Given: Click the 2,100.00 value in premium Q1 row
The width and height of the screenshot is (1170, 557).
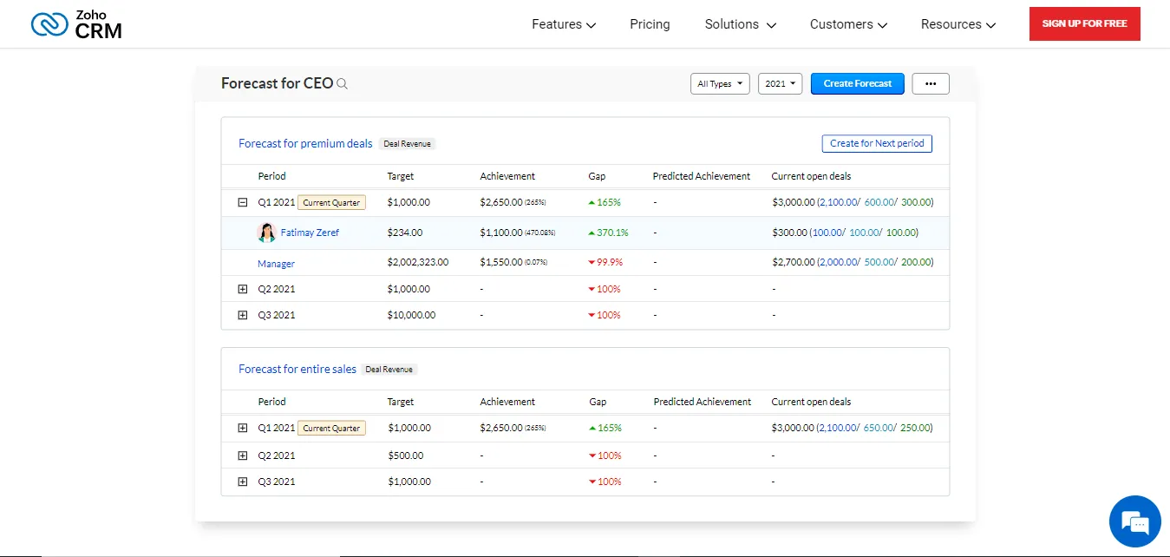Looking at the screenshot, I should click(837, 202).
